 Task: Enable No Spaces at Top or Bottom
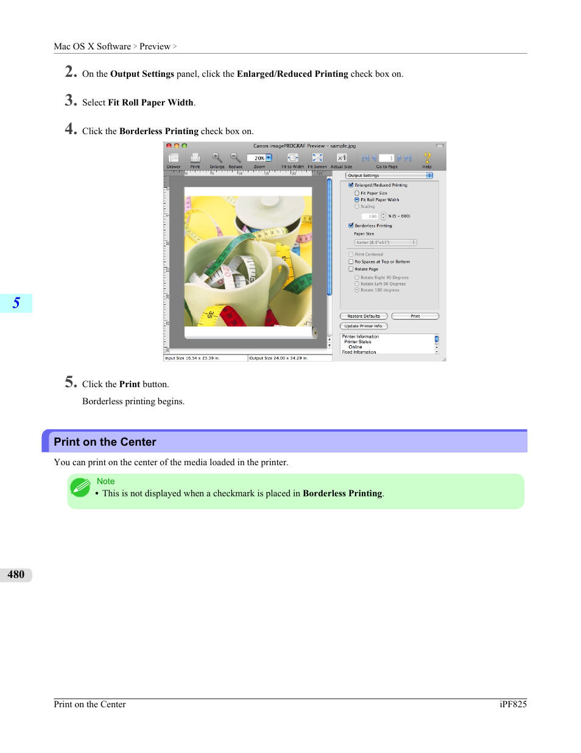click(351, 262)
